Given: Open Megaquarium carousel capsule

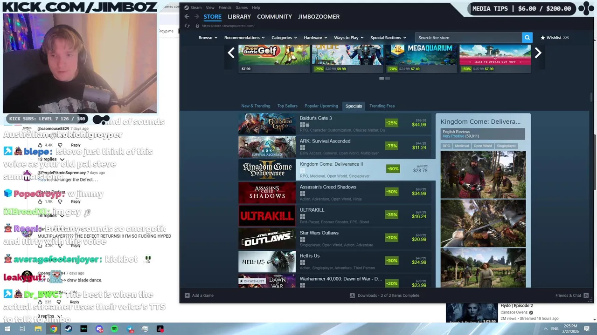Looking at the screenshot, I should tap(421, 59).
